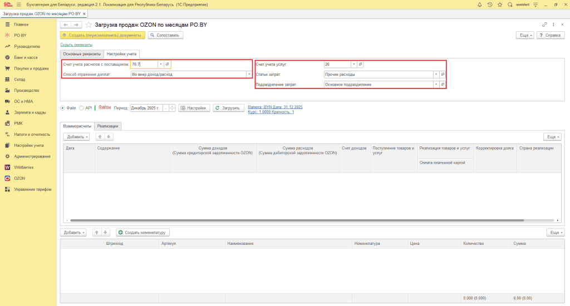Switch to Основные реквизиты tab

[82, 54]
